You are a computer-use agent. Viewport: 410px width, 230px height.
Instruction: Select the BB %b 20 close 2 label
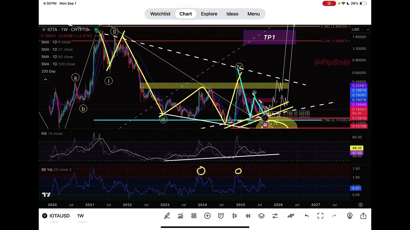click(56, 170)
